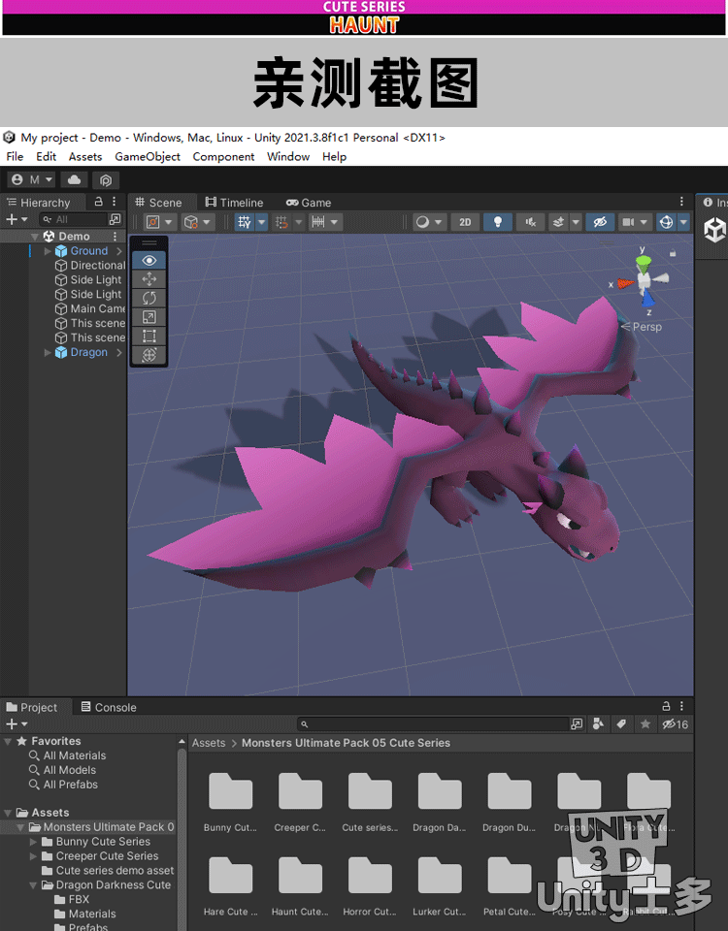
Task: Select the Scale tool in scene overlay
Action: point(149,317)
